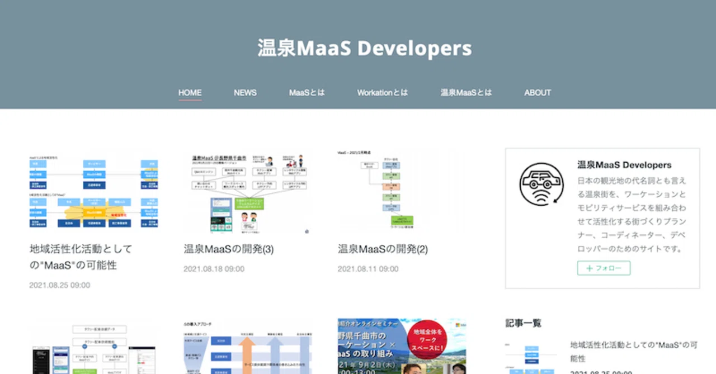
Task: Click the profile description text in sidebar card
Action: pos(632,215)
